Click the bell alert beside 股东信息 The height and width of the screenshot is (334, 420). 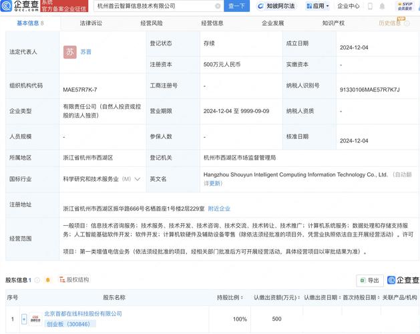click(48, 280)
